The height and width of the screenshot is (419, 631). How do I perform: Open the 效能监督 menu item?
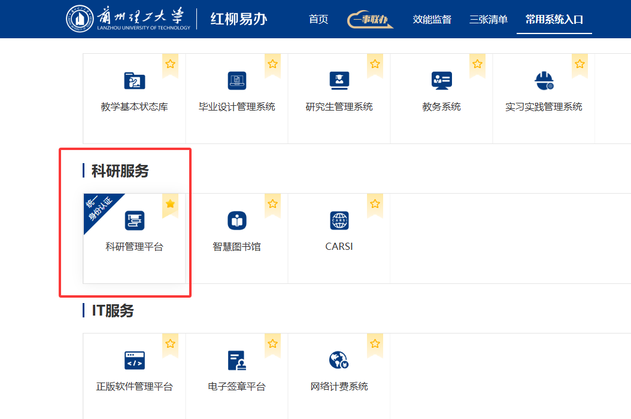[432, 20]
